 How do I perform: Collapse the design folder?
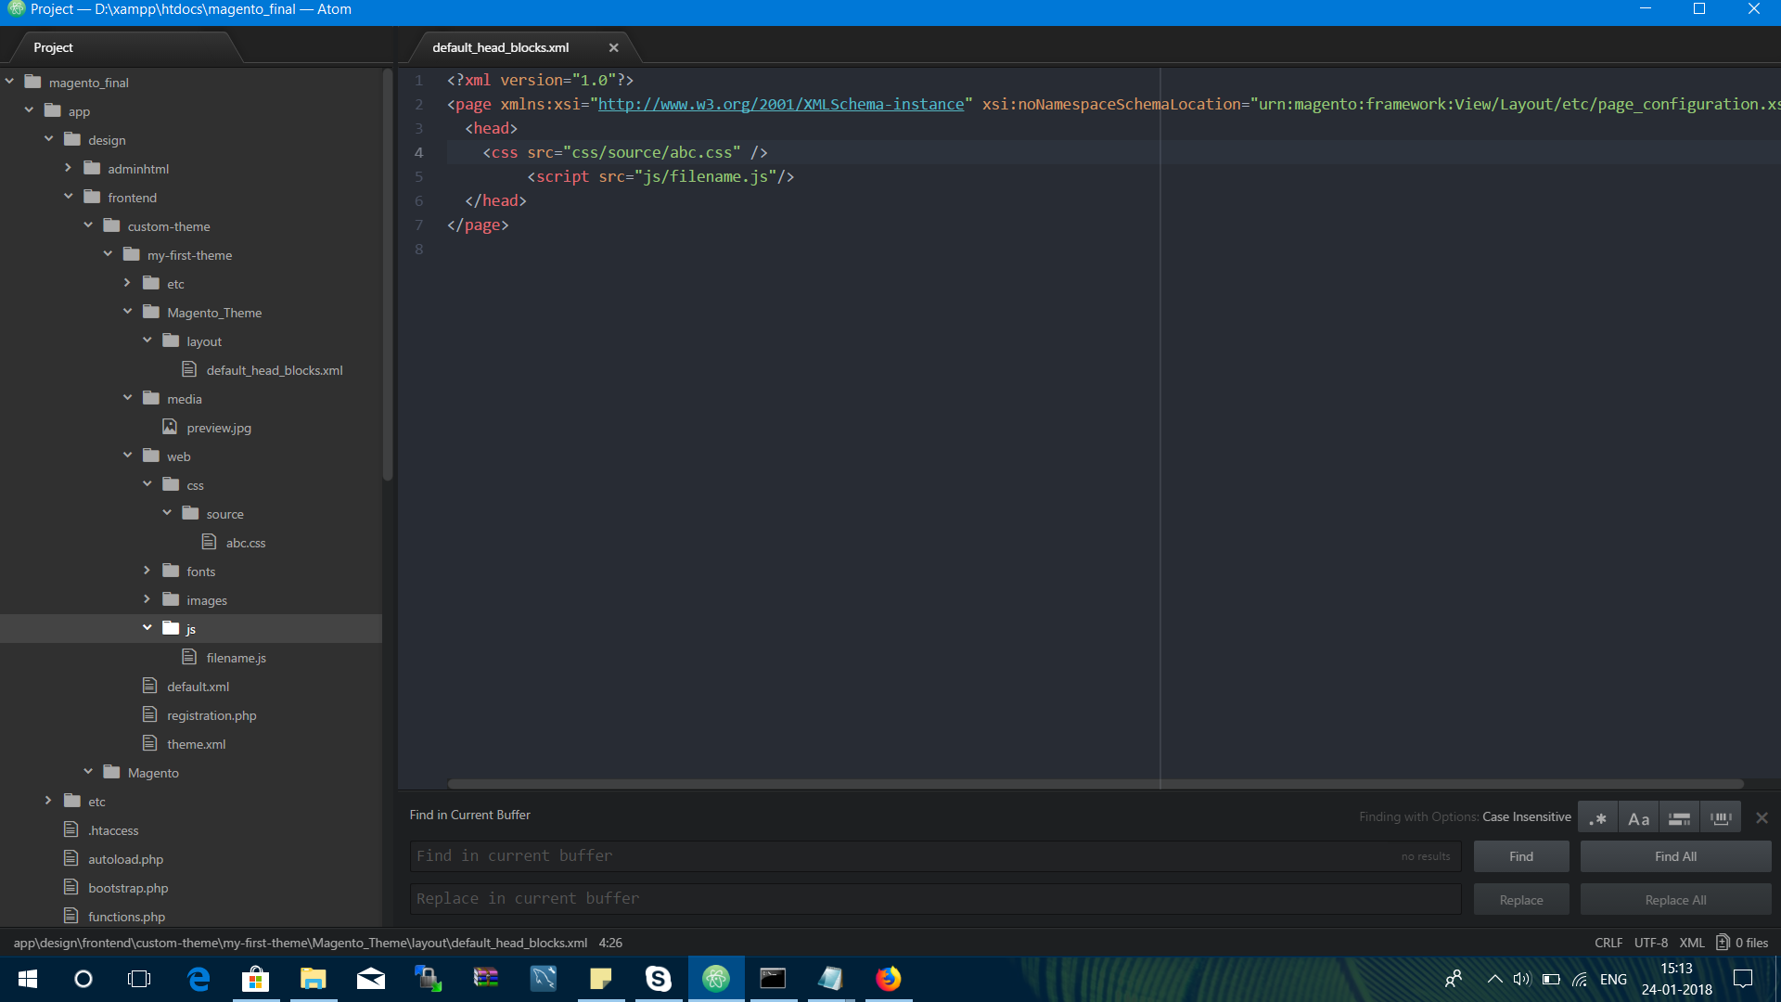[48, 139]
